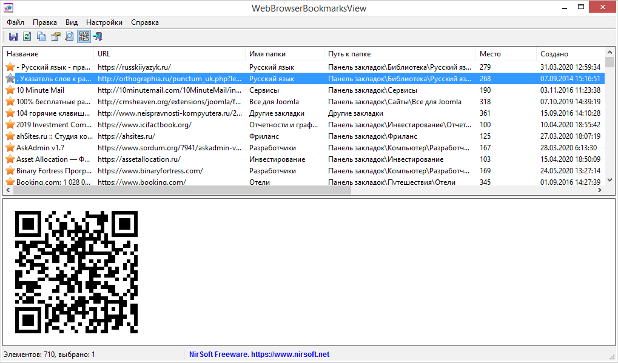Click the status text 'Элементов: 710, выбрано: 1'

click(x=49, y=355)
